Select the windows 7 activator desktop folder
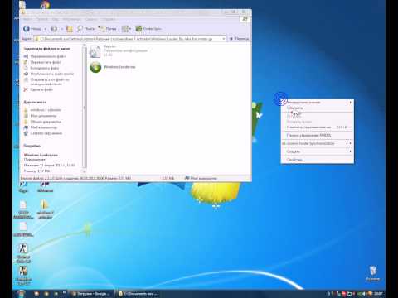 tap(45, 209)
